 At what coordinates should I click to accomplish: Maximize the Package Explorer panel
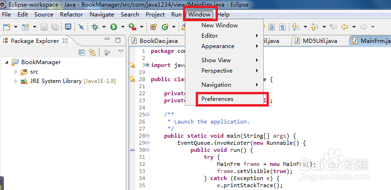coord(118,40)
